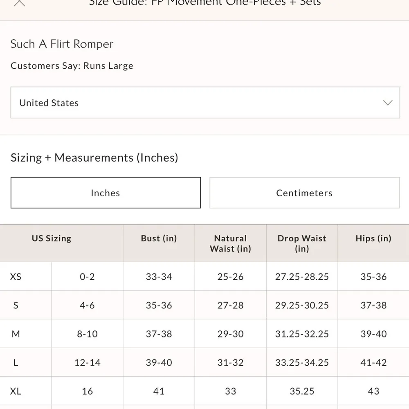This screenshot has height=409, width=409.
Task: Click the Customers Say: Runs Large text
Action: pos(72,66)
